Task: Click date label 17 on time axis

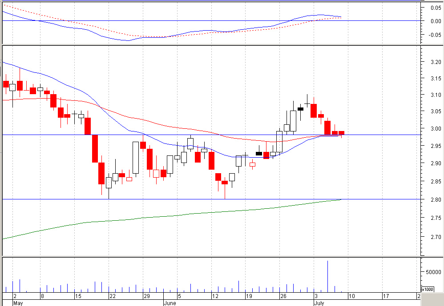Action: [x=386, y=296]
